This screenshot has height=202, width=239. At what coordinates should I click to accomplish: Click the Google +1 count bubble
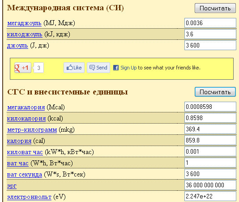click(x=38, y=68)
